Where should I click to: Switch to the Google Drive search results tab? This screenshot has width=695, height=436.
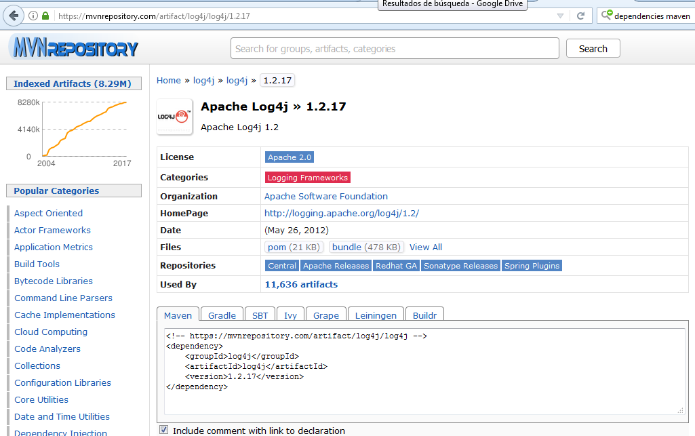click(452, 4)
